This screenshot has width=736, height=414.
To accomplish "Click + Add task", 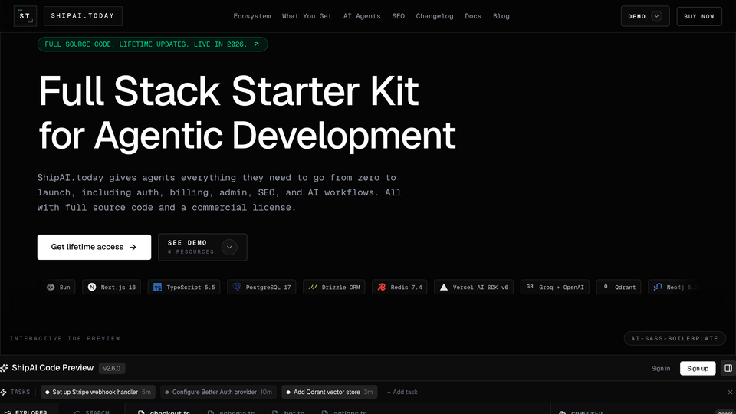I will (402, 392).
